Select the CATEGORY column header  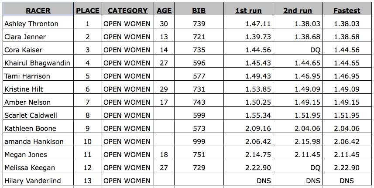pyautogui.click(x=128, y=9)
